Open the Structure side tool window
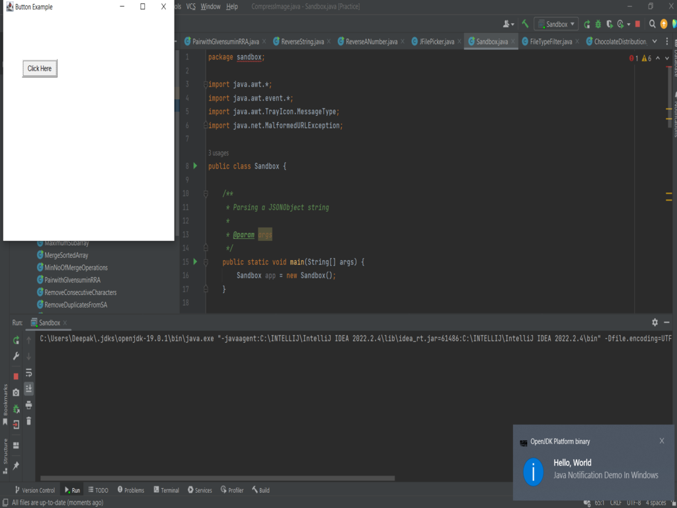This screenshot has height=508, width=677. pos(5,456)
